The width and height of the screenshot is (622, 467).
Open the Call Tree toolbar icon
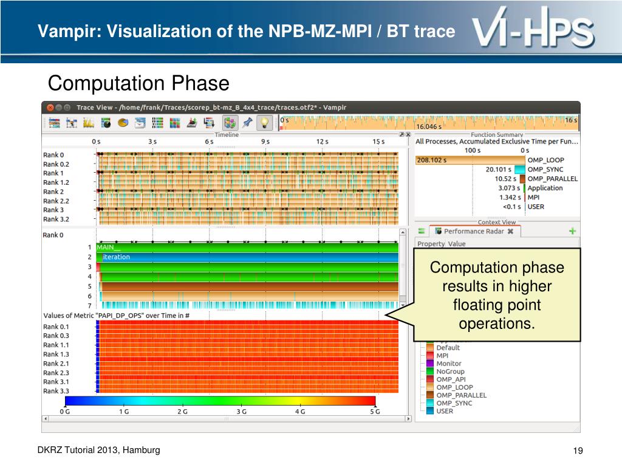click(x=209, y=123)
